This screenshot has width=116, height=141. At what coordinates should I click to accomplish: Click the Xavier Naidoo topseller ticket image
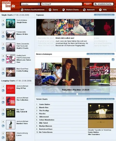101,116
